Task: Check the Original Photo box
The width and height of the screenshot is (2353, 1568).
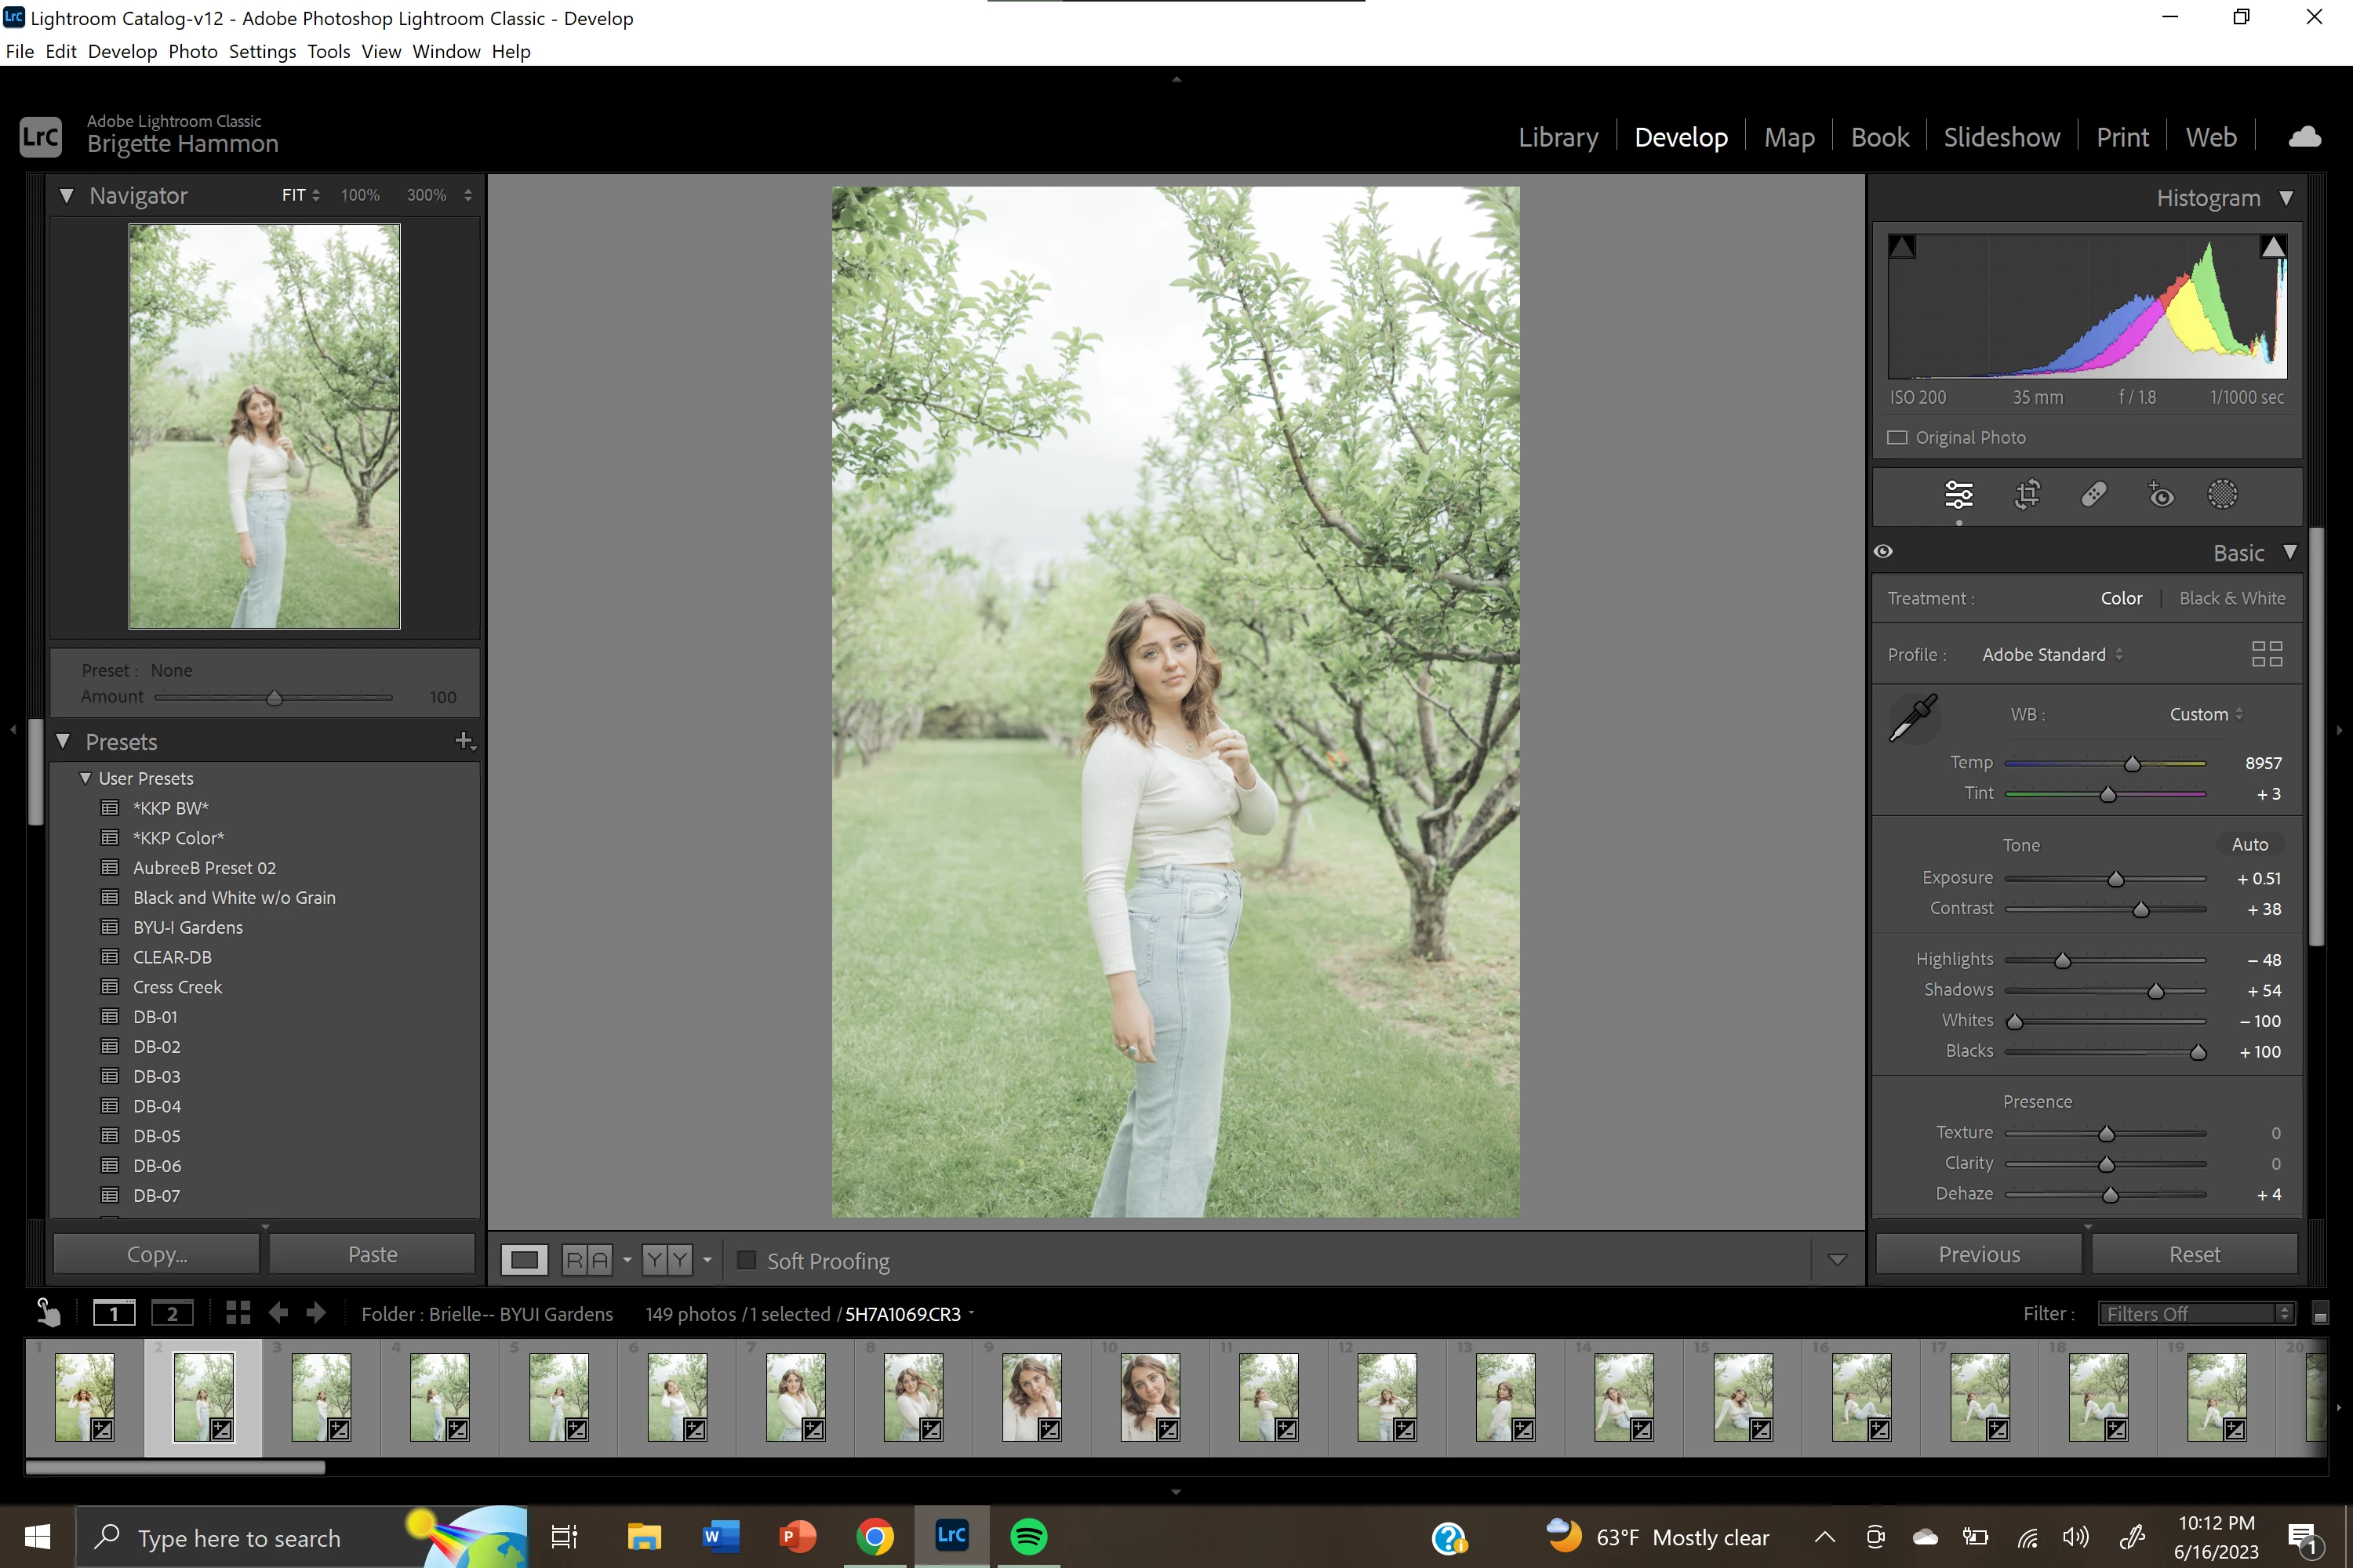Action: 1897,438
